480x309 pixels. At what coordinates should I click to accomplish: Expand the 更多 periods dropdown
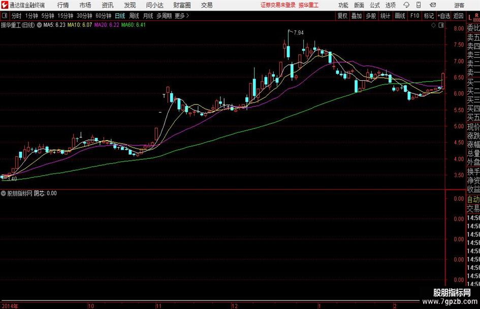182,16
